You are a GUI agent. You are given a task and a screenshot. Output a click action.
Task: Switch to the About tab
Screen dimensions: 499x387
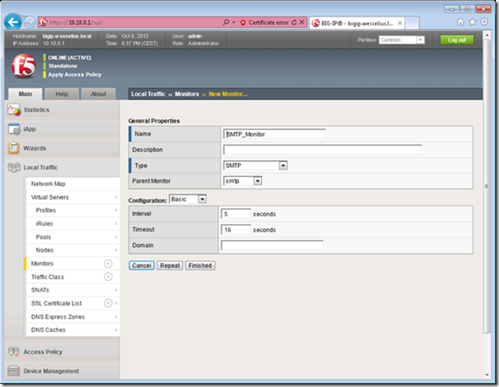[98, 94]
